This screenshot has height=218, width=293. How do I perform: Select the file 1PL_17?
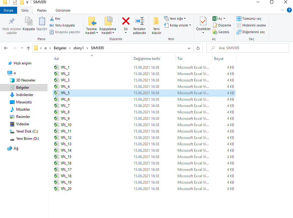(144, 170)
